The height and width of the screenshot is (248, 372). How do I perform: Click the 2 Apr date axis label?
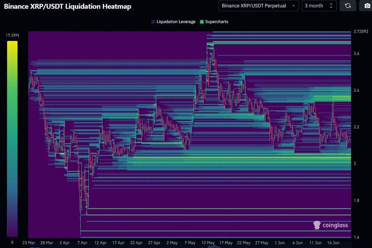pos(65,243)
